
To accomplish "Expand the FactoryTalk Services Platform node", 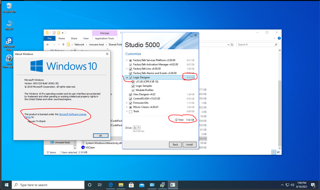I will tap(127, 60).
